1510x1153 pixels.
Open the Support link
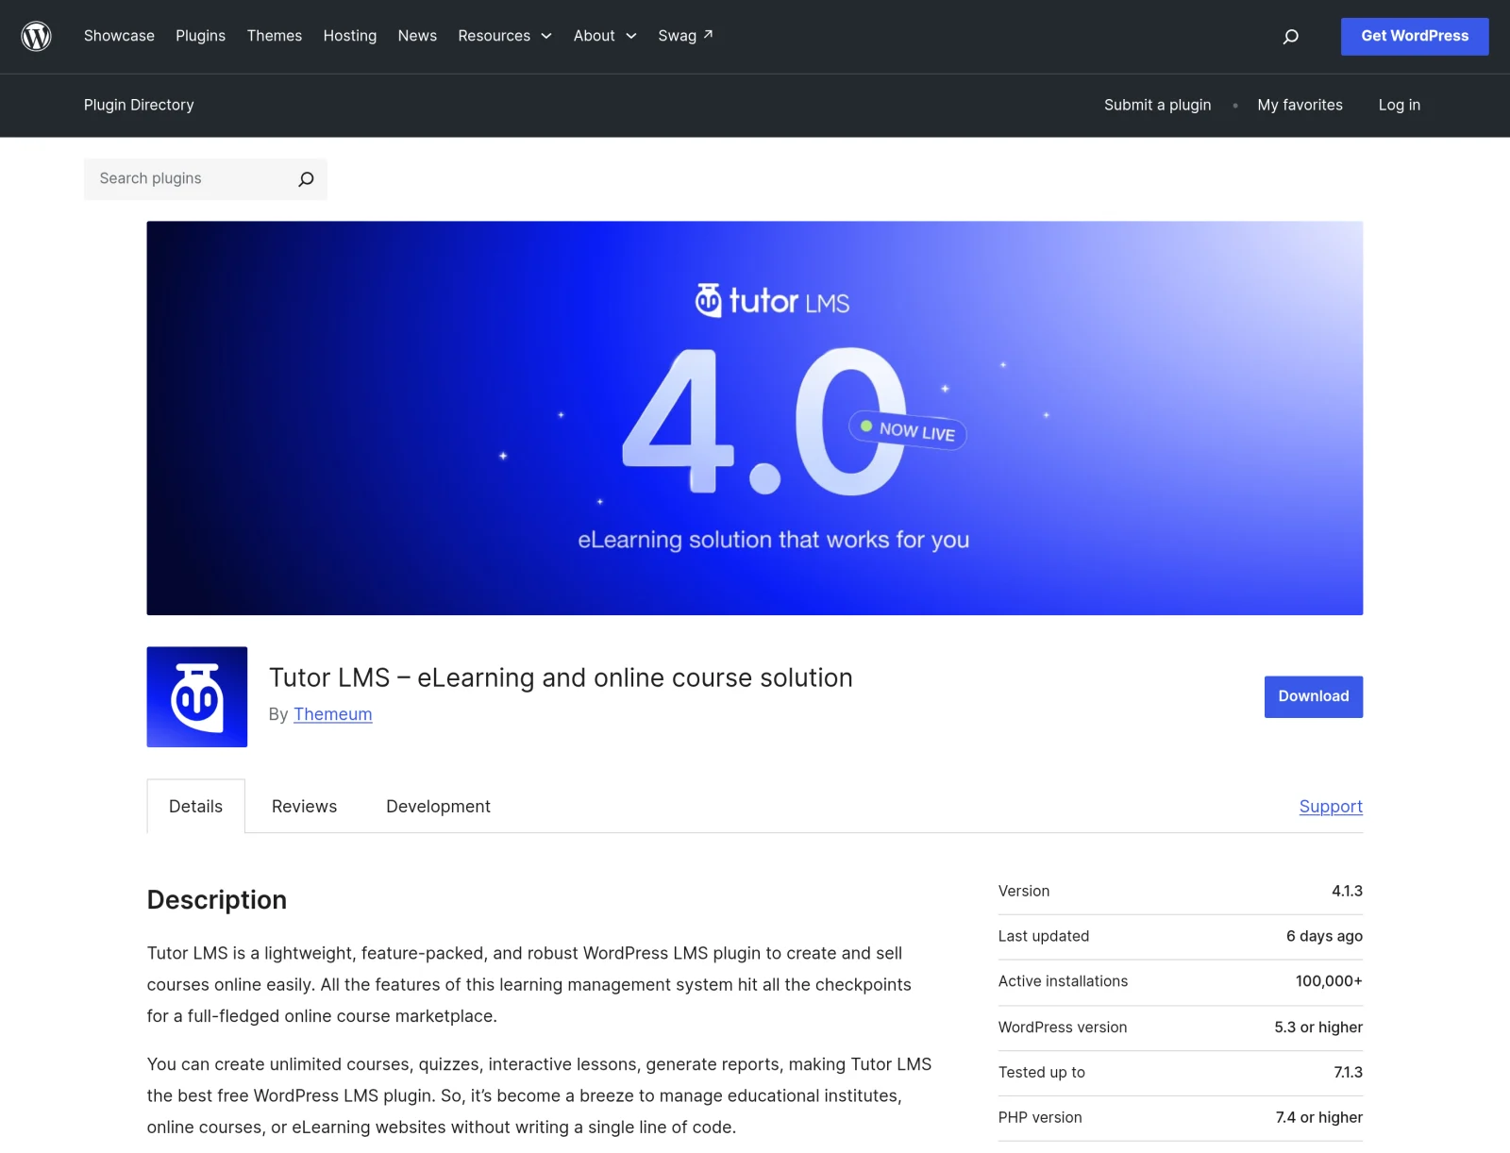1331,807
